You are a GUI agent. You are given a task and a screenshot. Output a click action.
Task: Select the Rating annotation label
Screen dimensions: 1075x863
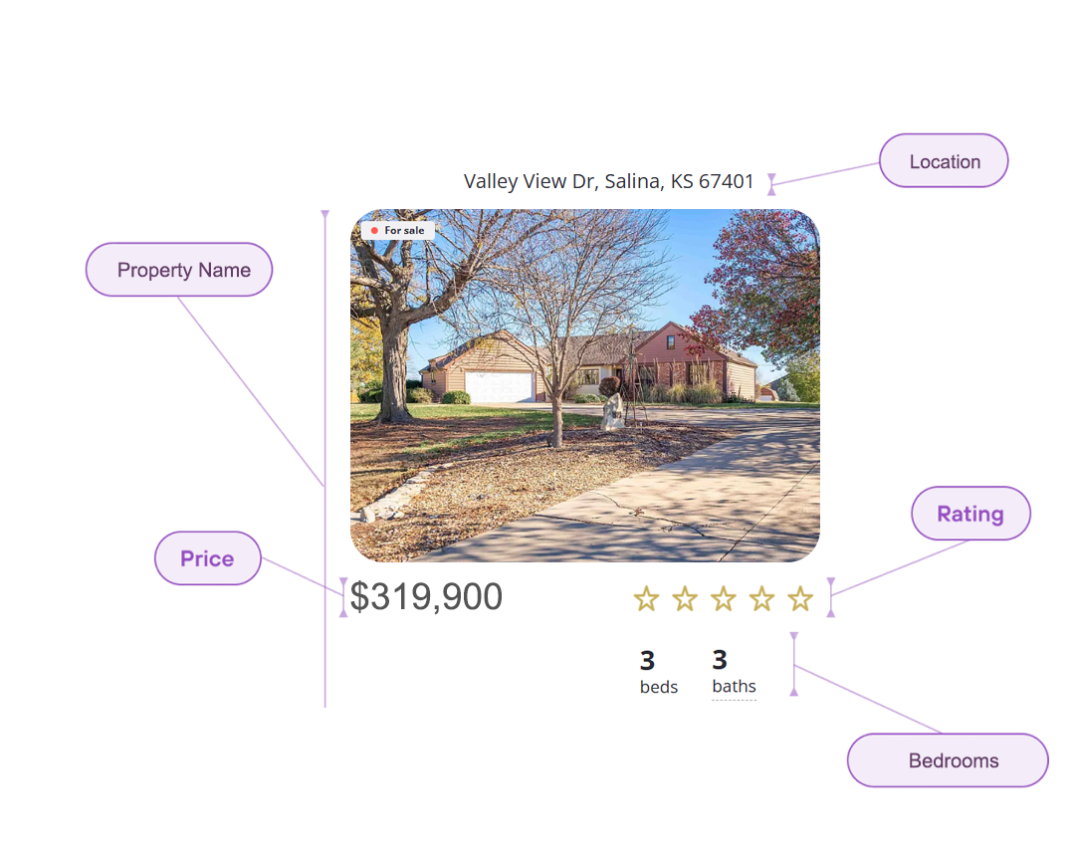(970, 514)
